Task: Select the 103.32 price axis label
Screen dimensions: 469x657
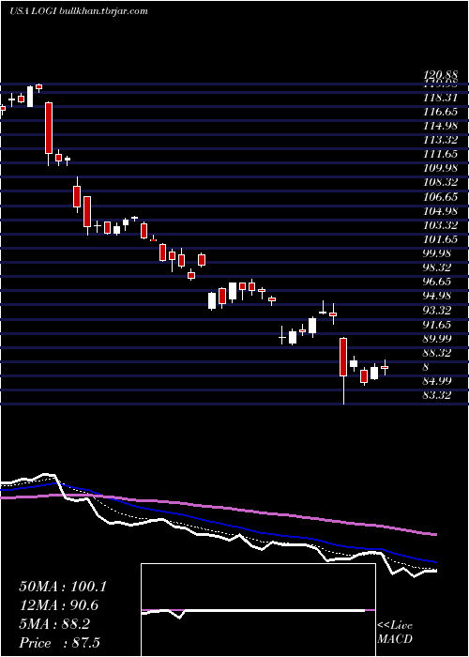Action: click(x=441, y=225)
